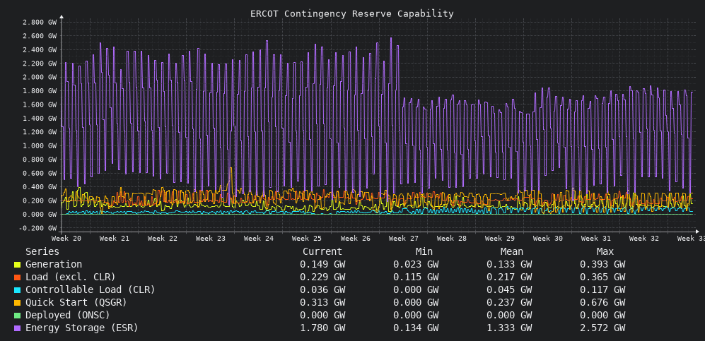705x341 pixels.
Task: Click the Max column header
Action: pyautogui.click(x=605, y=251)
